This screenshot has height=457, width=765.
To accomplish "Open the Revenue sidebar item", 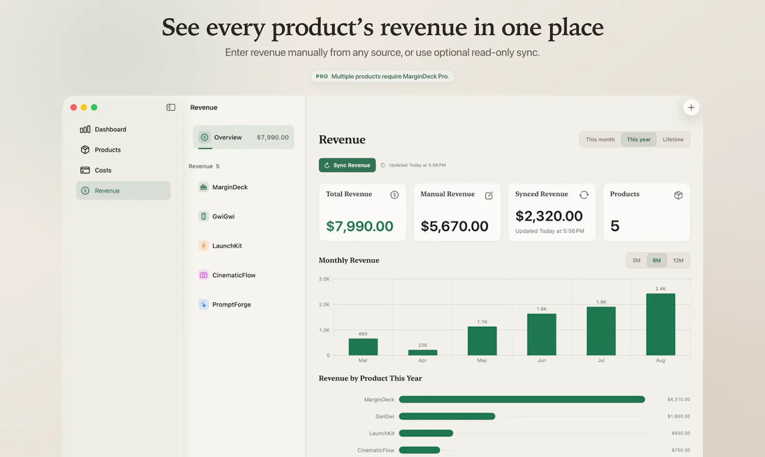I will pyautogui.click(x=123, y=191).
